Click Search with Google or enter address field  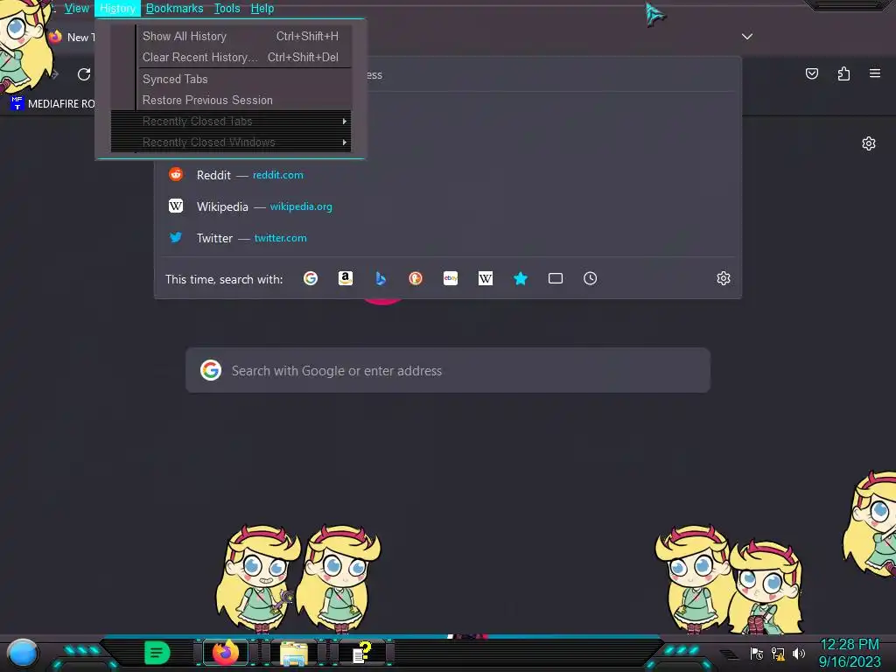[448, 370]
